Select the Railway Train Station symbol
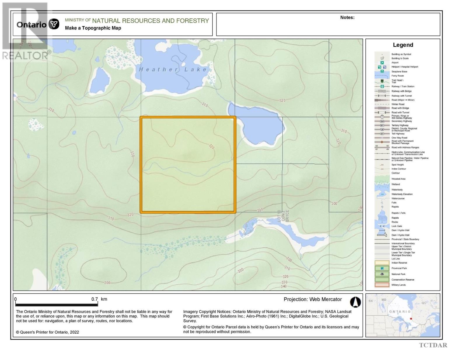The height and width of the screenshot is (350, 453). (382, 86)
